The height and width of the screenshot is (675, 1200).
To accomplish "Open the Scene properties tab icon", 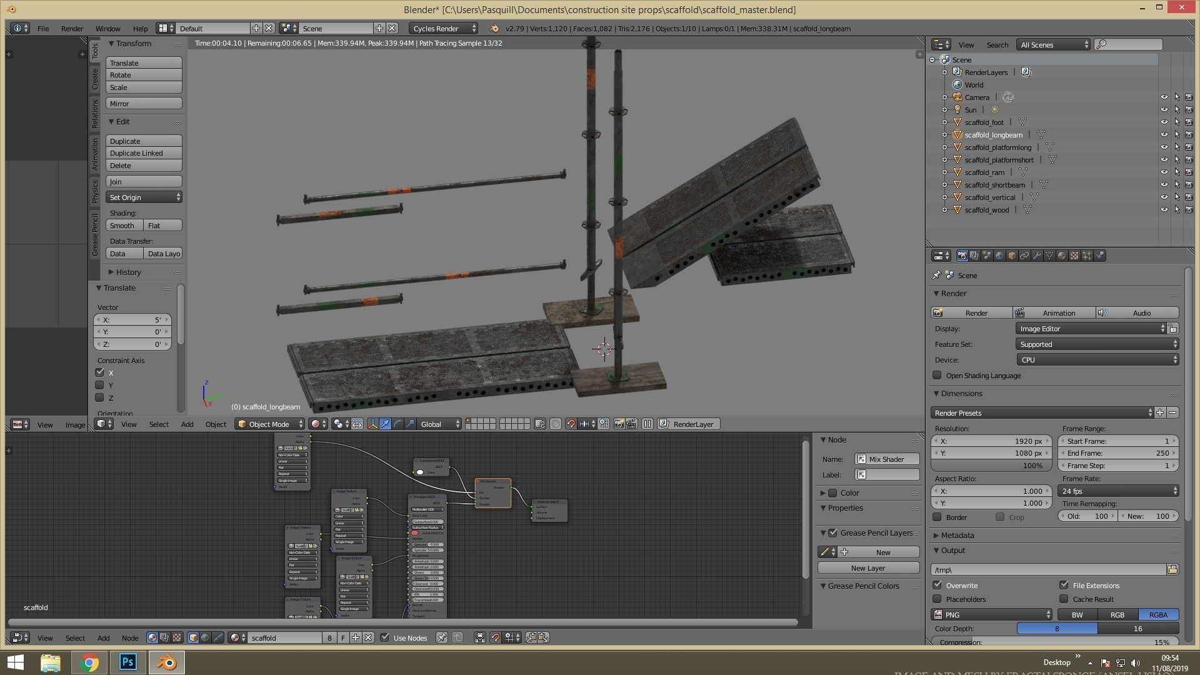I will [987, 256].
